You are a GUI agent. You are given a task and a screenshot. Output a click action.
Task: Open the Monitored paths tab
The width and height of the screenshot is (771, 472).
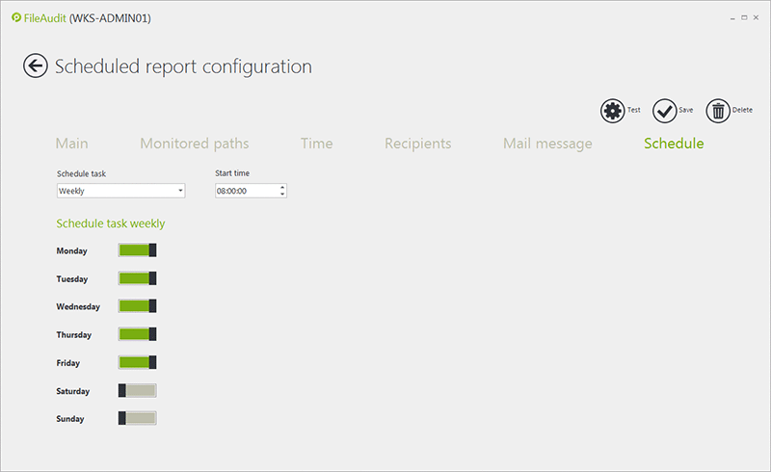[195, 144]
